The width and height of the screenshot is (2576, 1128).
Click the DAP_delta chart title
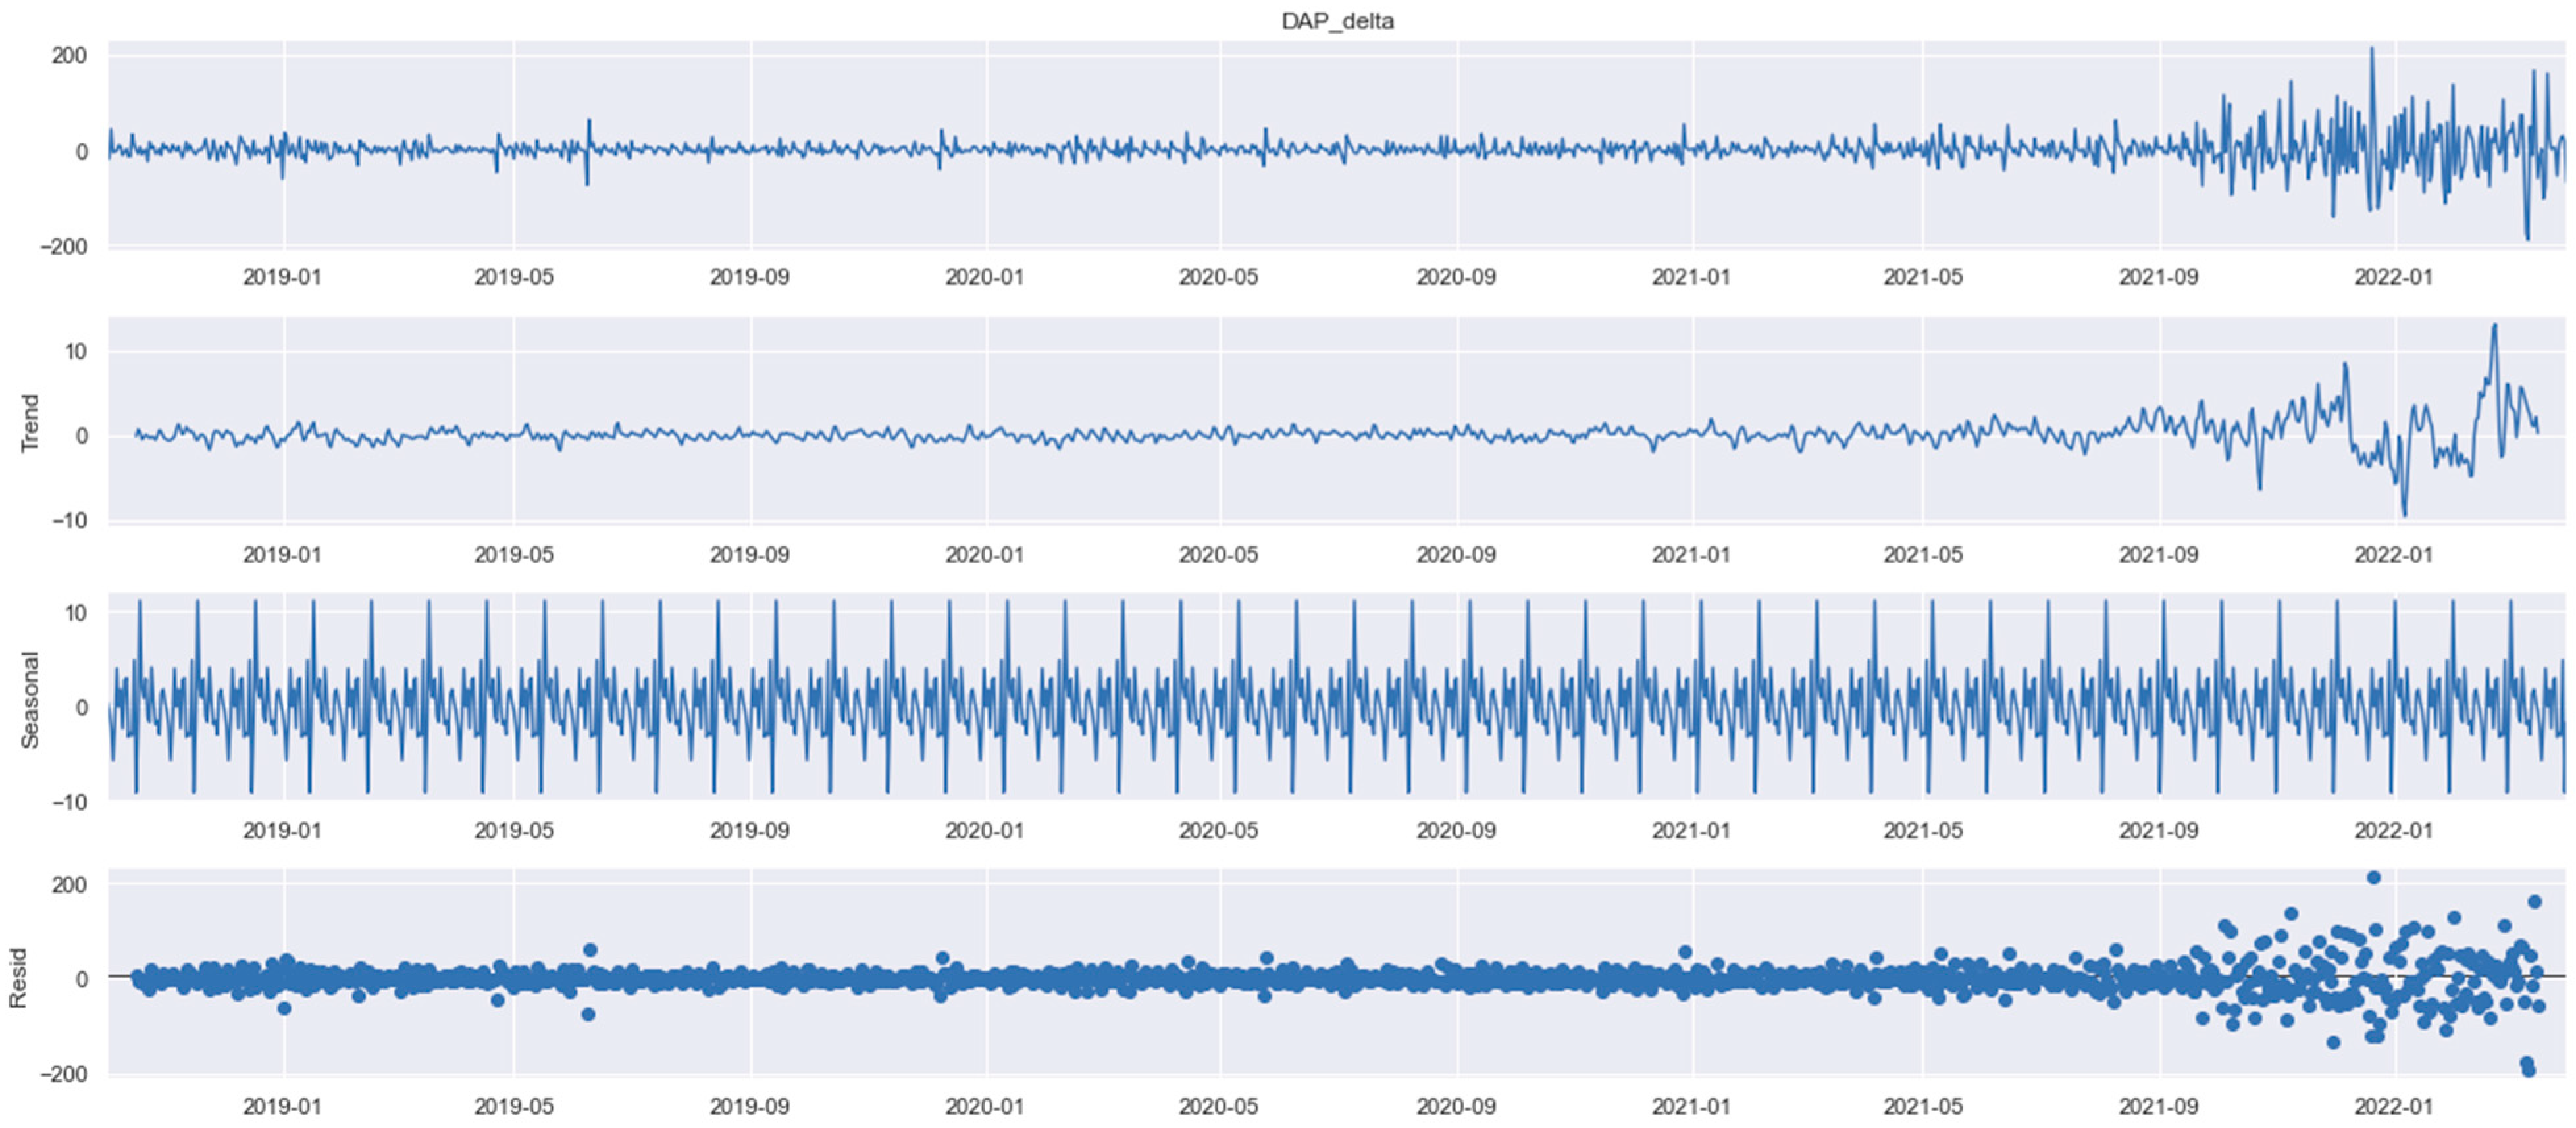(1337, 21)
